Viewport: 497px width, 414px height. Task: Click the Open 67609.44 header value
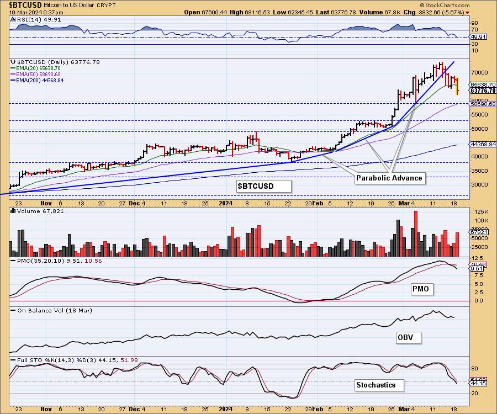[x=205, y=12]
